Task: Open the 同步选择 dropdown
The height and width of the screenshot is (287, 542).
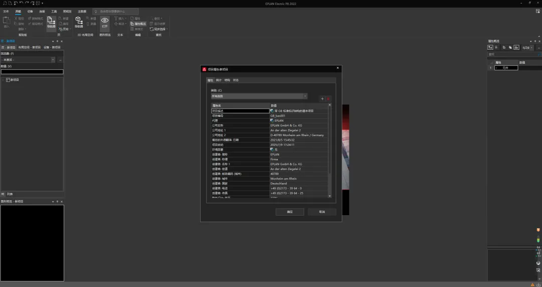Action: pos(158,30)
